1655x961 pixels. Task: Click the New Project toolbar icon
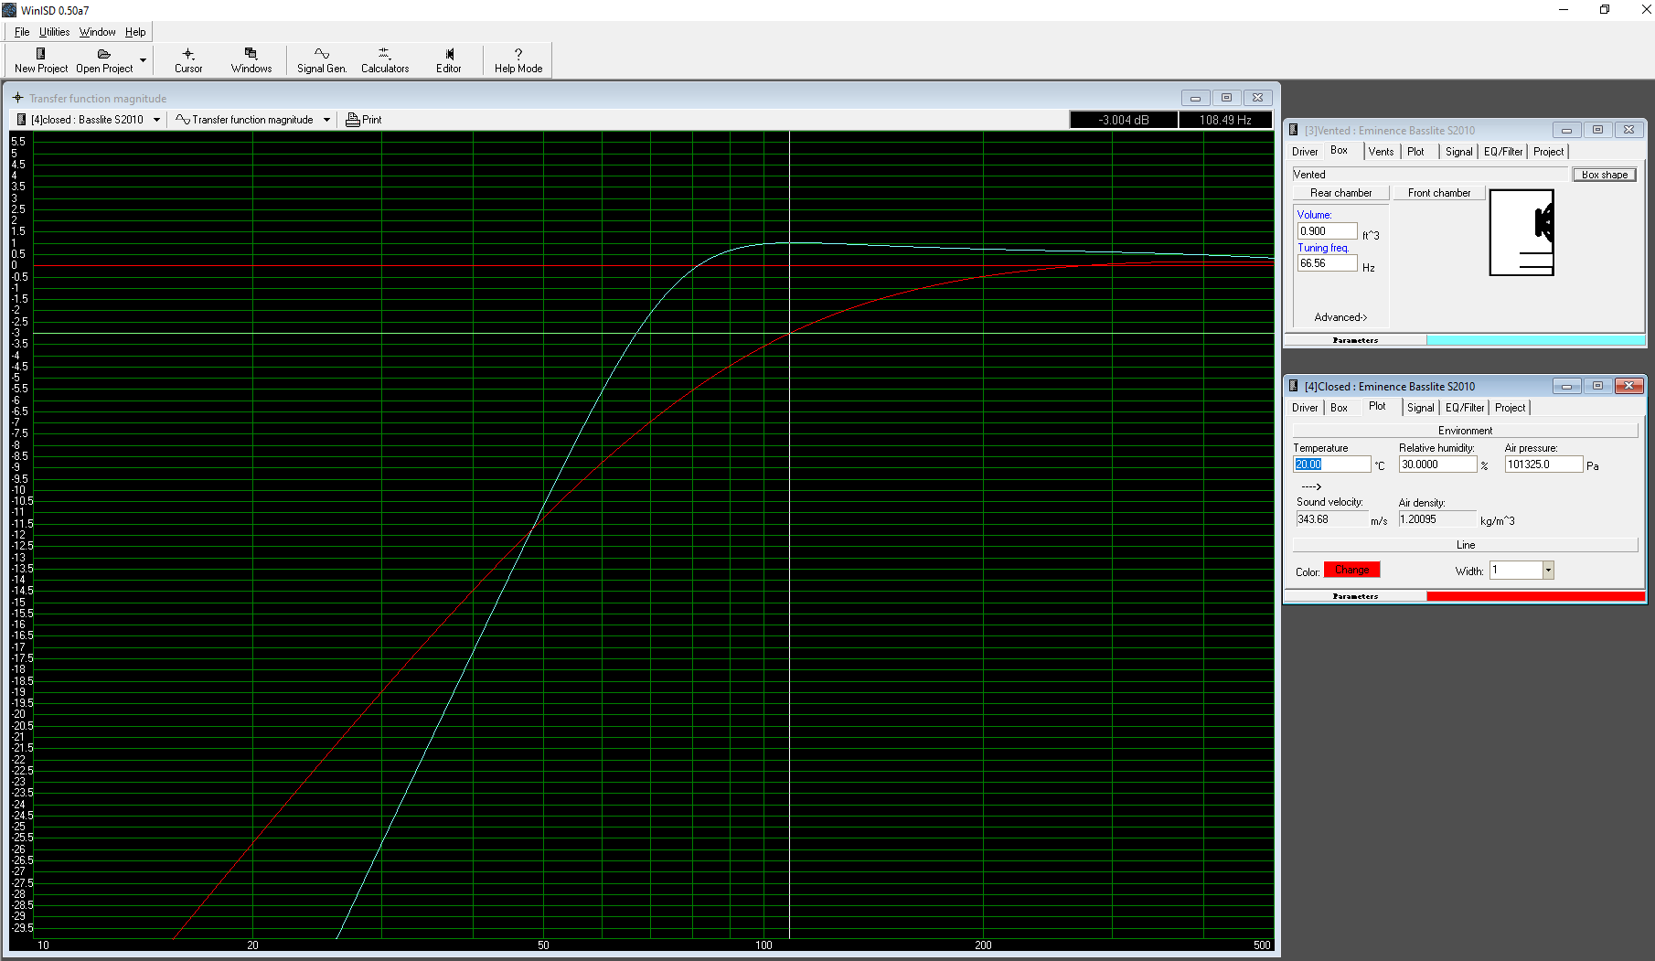click(x=40, y=60)
